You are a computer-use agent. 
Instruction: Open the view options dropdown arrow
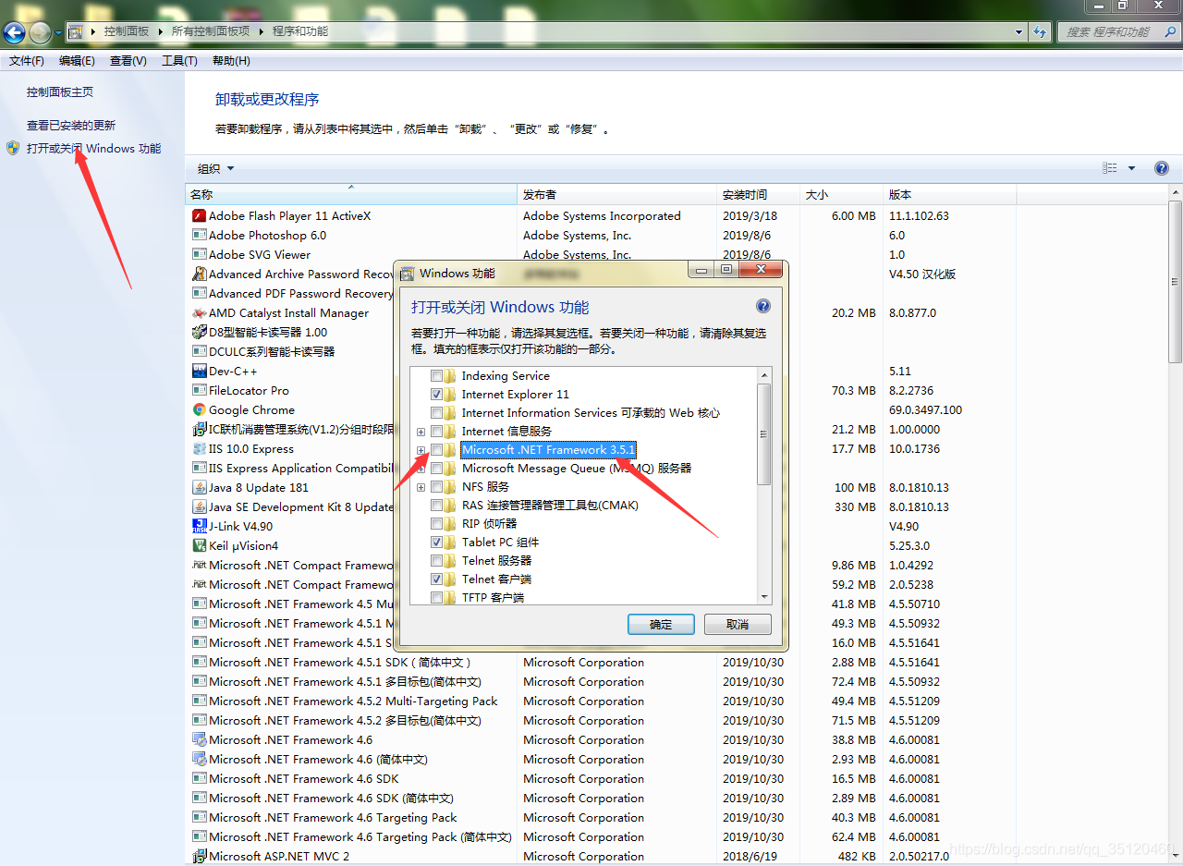[1131, 168]
